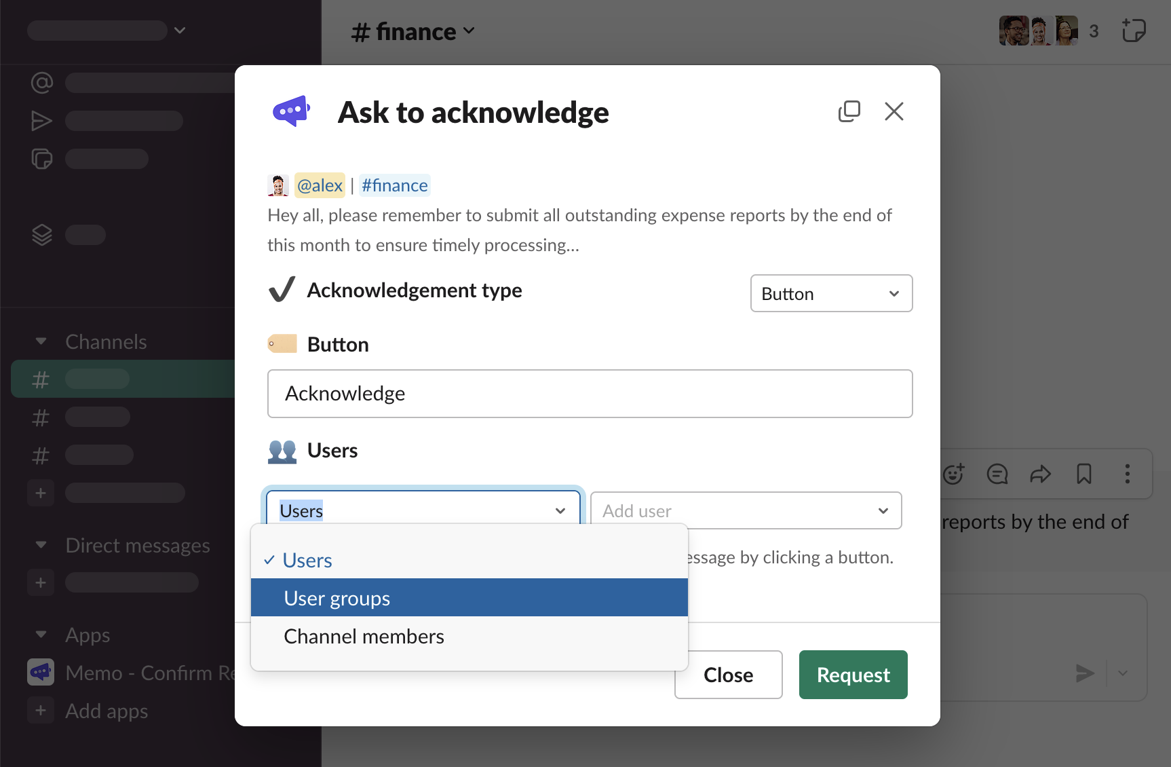Collapse the Channels section

(41, 341)
